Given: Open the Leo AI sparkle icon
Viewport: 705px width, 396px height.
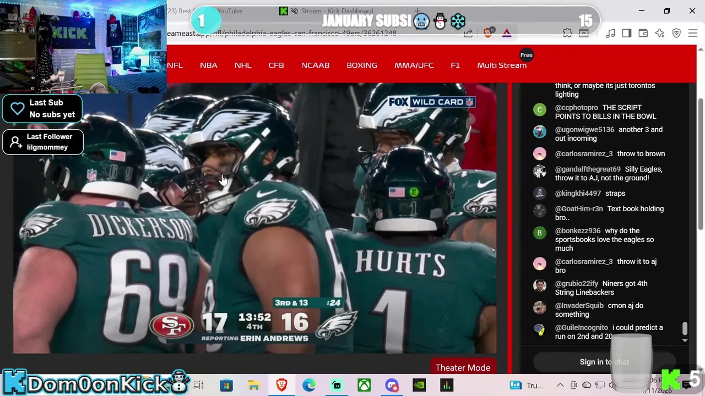Looking at the screenshot, I should (660, 34).
